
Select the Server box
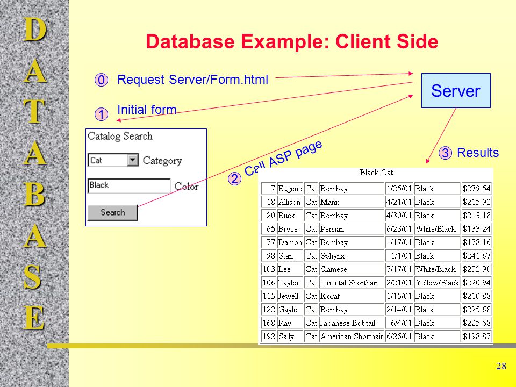[x=456, y=90]
